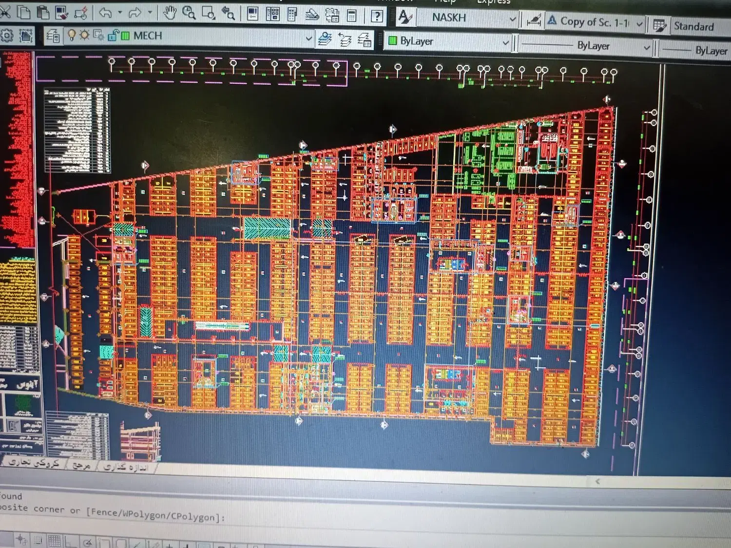Screen dimensions: 731x548
Task: Toggle freeze sun icon on MECH layer
Action: click(x=84, y=35)
